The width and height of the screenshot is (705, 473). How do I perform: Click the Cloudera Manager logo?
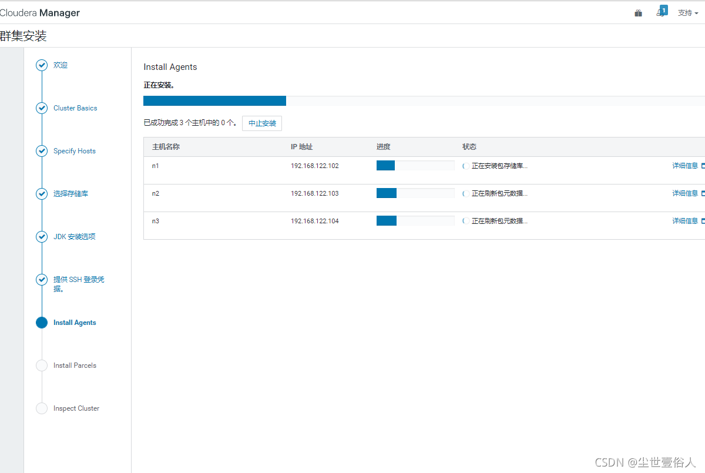pyautogui.click(x=39, y=13)
